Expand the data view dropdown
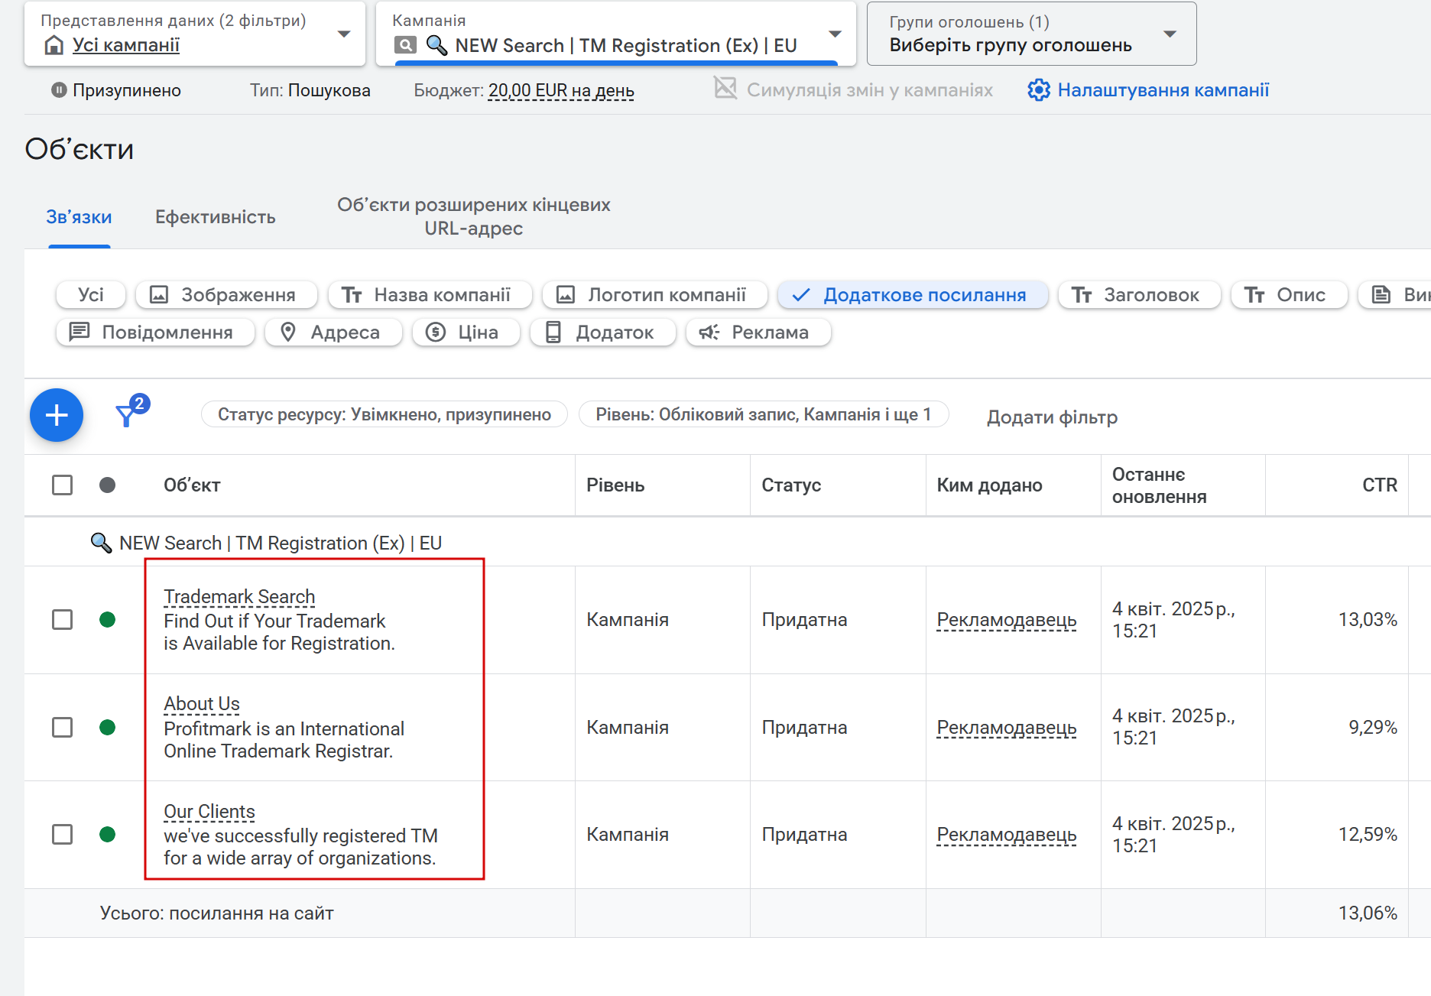The height and width of the screenshot is (996, 1431). pyautogui.click(x=344, y=34)
